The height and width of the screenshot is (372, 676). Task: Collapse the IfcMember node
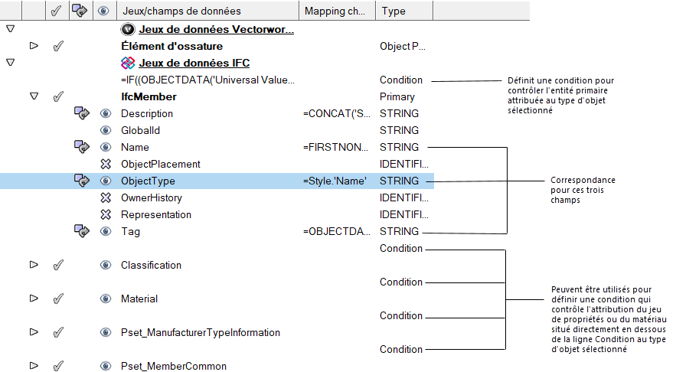34,96
